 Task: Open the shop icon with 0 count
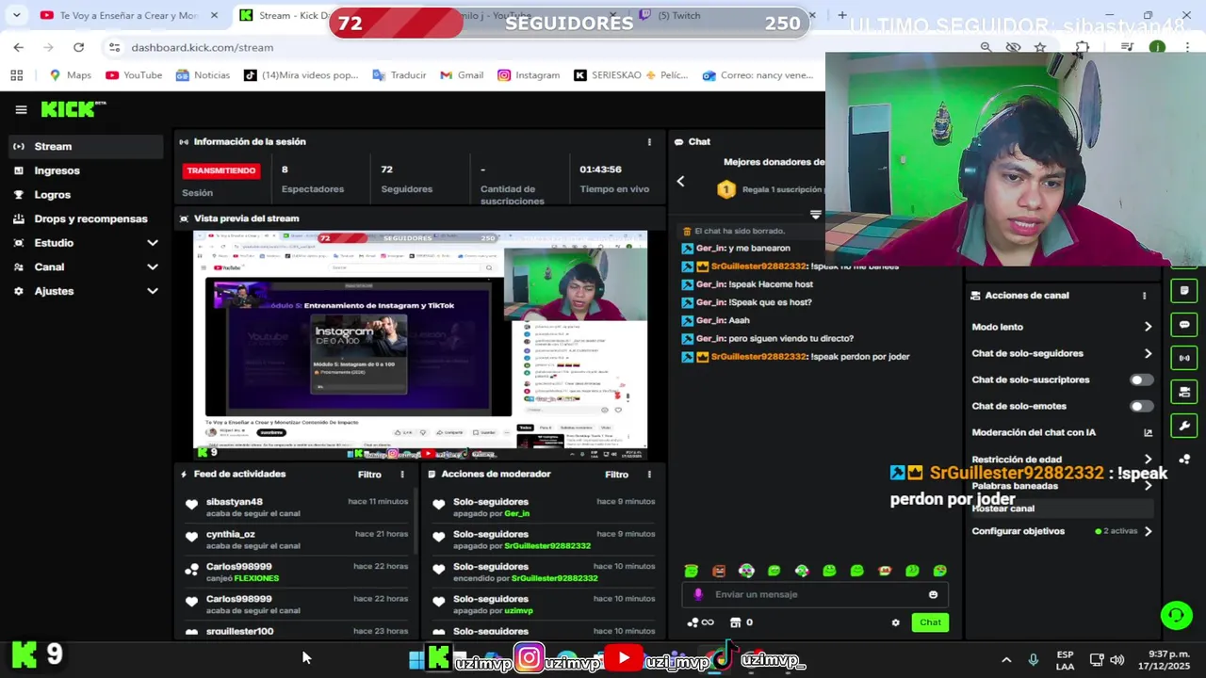click(742, 622)
